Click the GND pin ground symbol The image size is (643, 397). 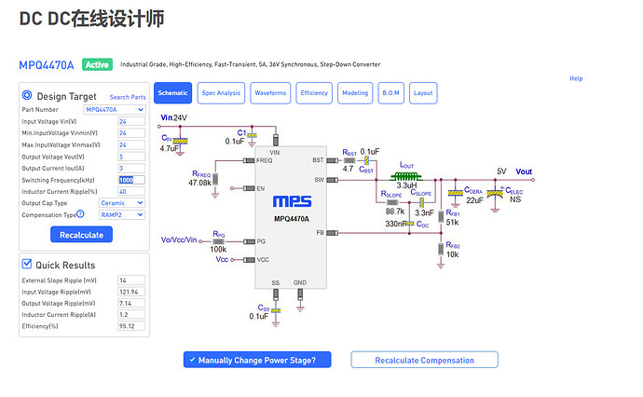[x=300, y=308]
